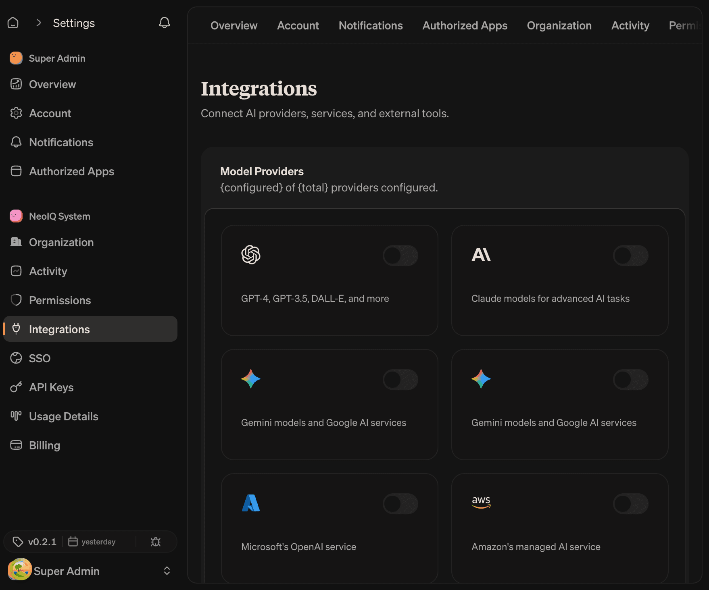Click the v0.2.1 version label
The image size is (709, 590).
[42, 542]
